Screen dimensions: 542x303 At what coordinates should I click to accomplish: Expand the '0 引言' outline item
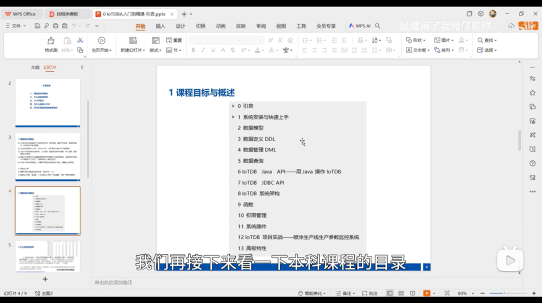pos(233,106)
